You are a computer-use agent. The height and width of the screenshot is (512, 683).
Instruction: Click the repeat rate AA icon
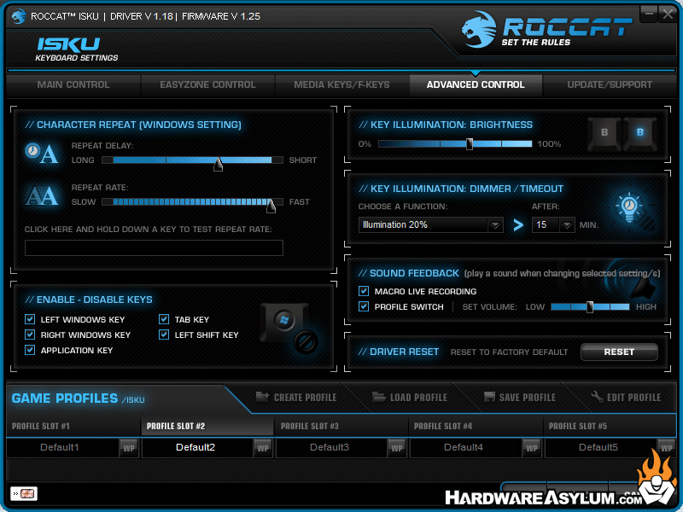(42, 195)
